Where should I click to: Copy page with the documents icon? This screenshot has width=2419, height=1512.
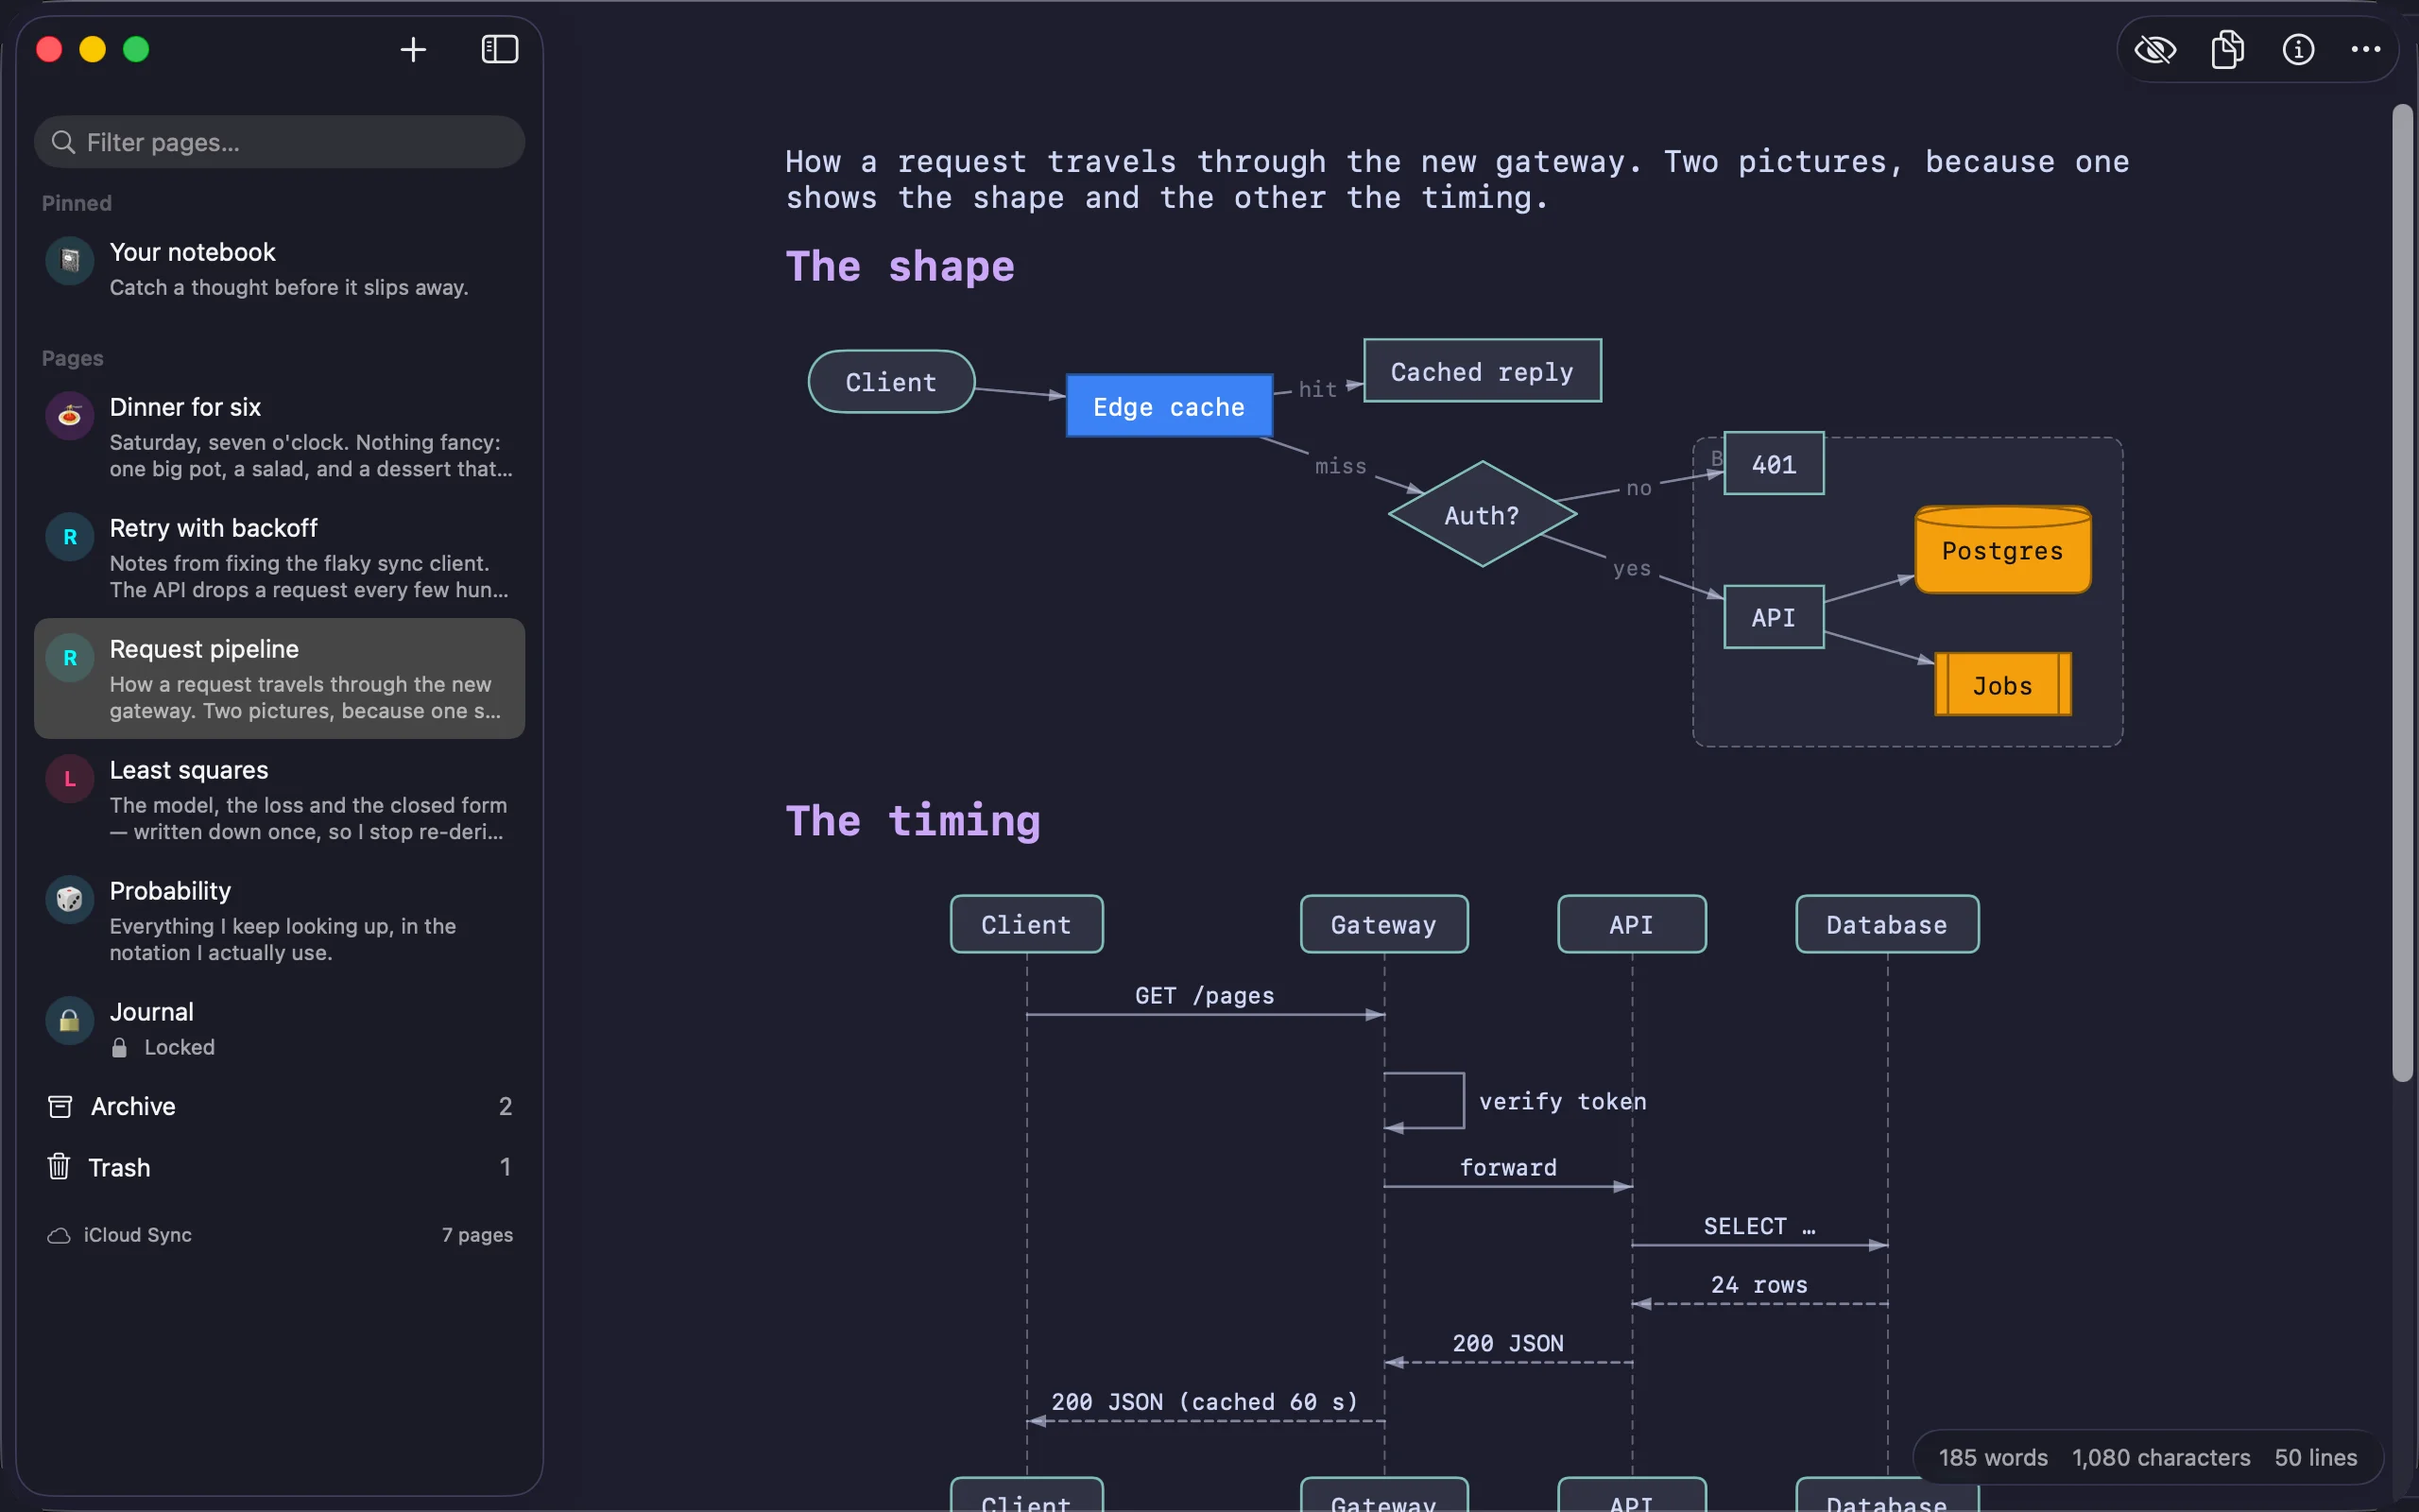(x=2227, y=49)
